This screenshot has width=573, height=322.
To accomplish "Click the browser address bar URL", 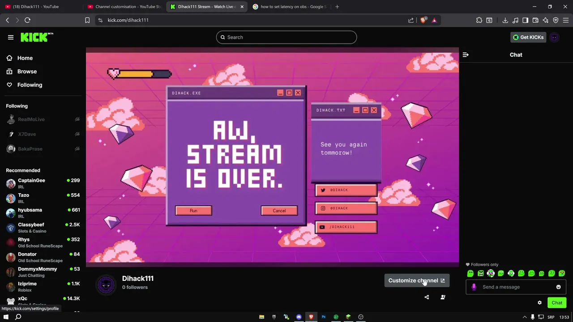I will pos(128,20).
